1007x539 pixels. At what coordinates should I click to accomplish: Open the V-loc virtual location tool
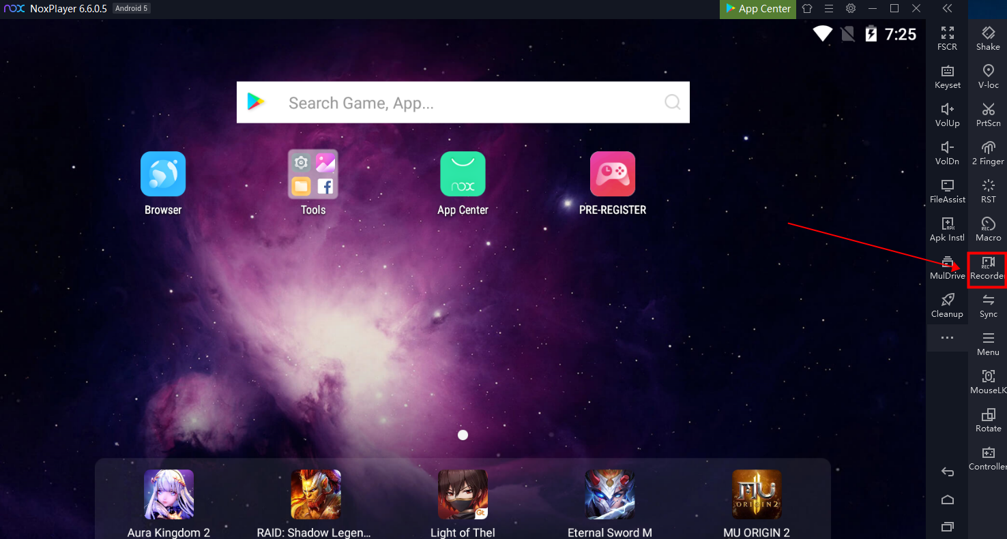coord(988,76)
